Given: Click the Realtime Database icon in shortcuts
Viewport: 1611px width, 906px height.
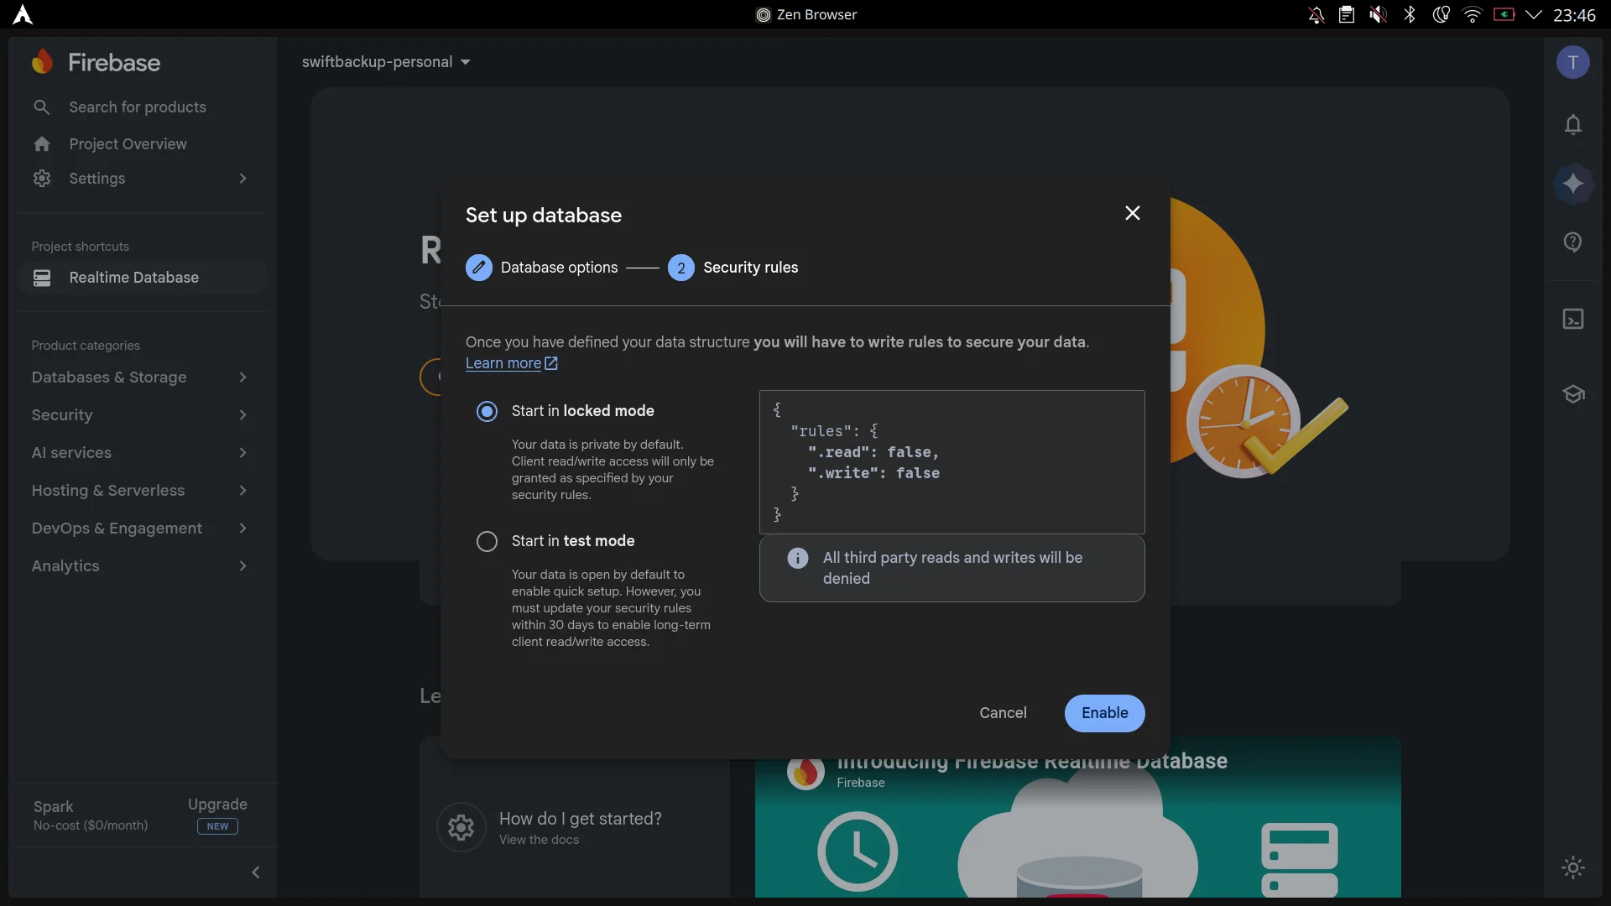Looking at the screenshot, I should point(42,278).
